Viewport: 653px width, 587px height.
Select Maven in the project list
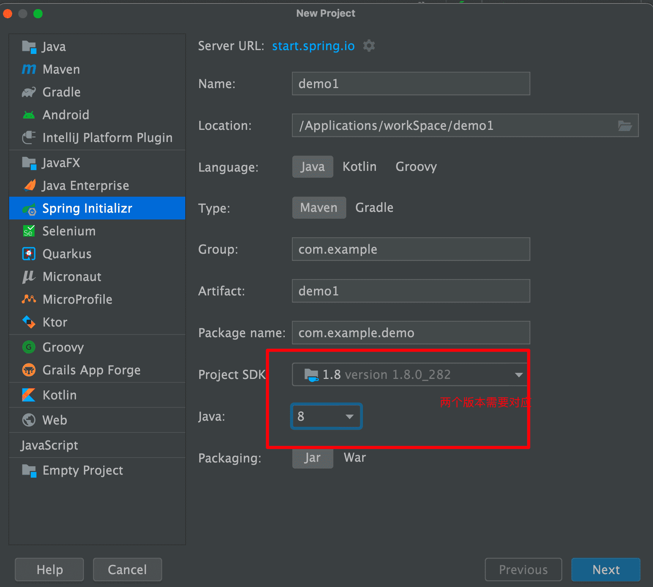pos(97,69)
